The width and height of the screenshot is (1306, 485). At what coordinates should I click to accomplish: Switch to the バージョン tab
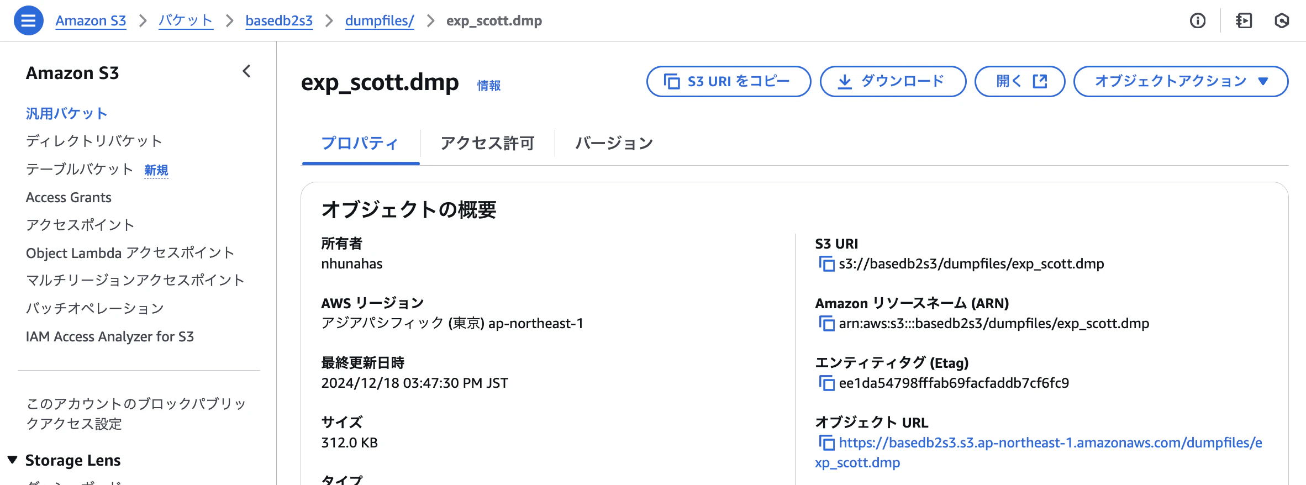click(x=614, y=144)
